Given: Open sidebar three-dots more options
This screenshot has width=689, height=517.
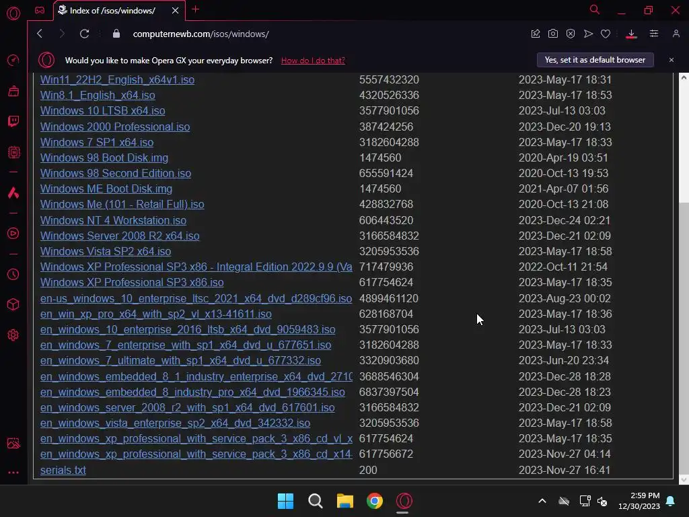Looking at the screenshot, I should [13, 473].
